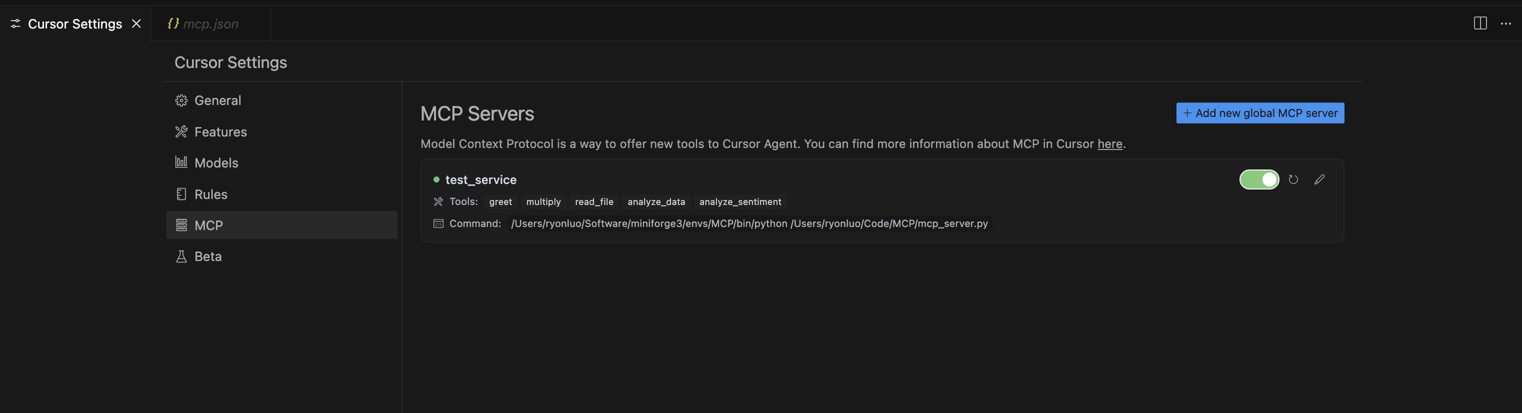This screenshot has width=1522, height=413.
Task: Disable the test_service server toggle
Action: 1258,179
